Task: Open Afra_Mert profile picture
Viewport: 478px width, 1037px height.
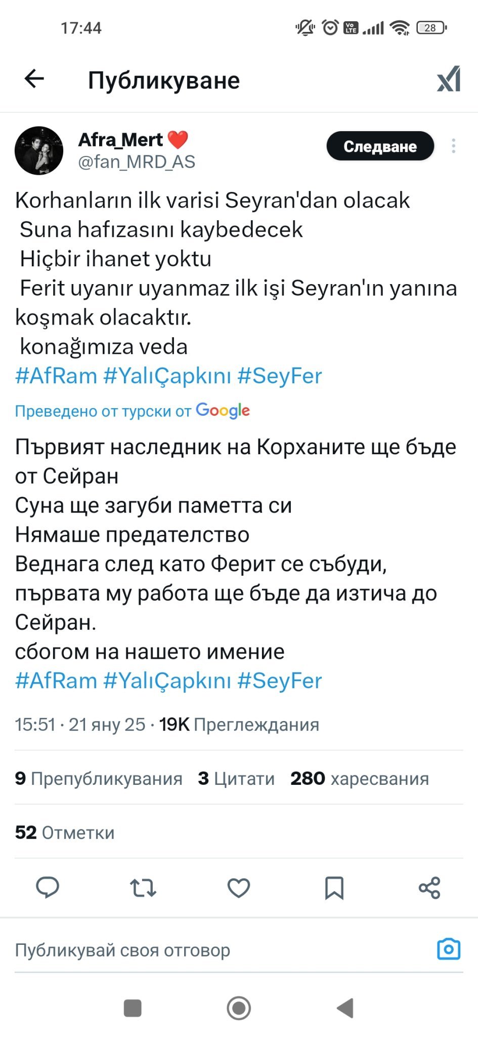Action: [x=39, y=150]
